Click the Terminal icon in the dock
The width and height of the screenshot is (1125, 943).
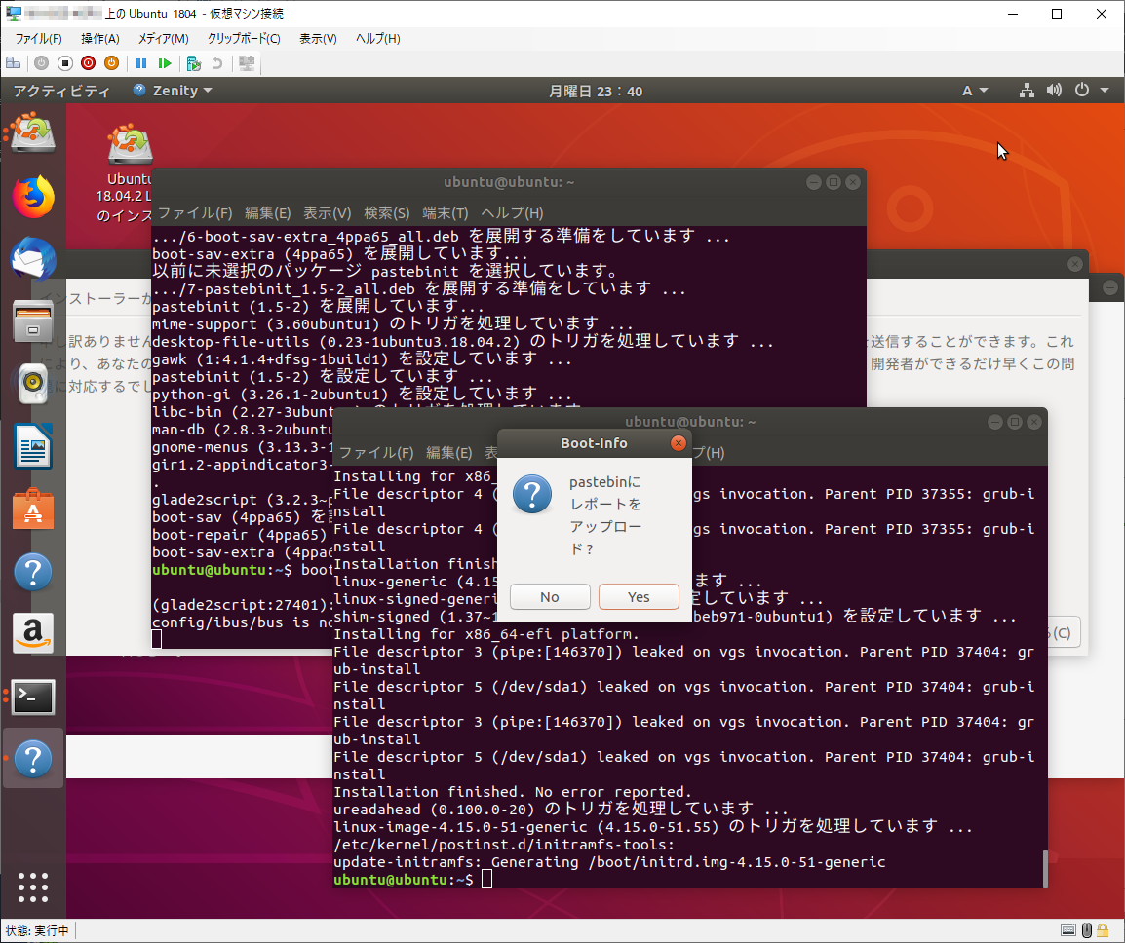click(x=33, y=698)
